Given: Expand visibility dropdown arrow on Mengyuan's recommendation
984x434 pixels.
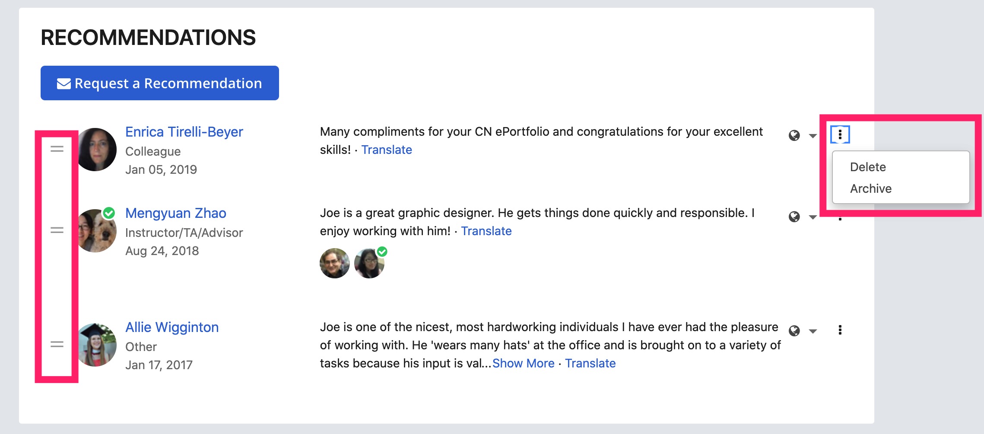Looking at the screenshot, I should tap(813, 217).
